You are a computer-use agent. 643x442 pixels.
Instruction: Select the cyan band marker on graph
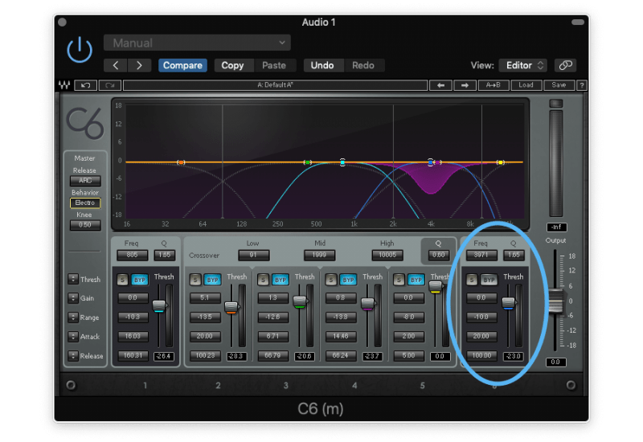point(342,162)
